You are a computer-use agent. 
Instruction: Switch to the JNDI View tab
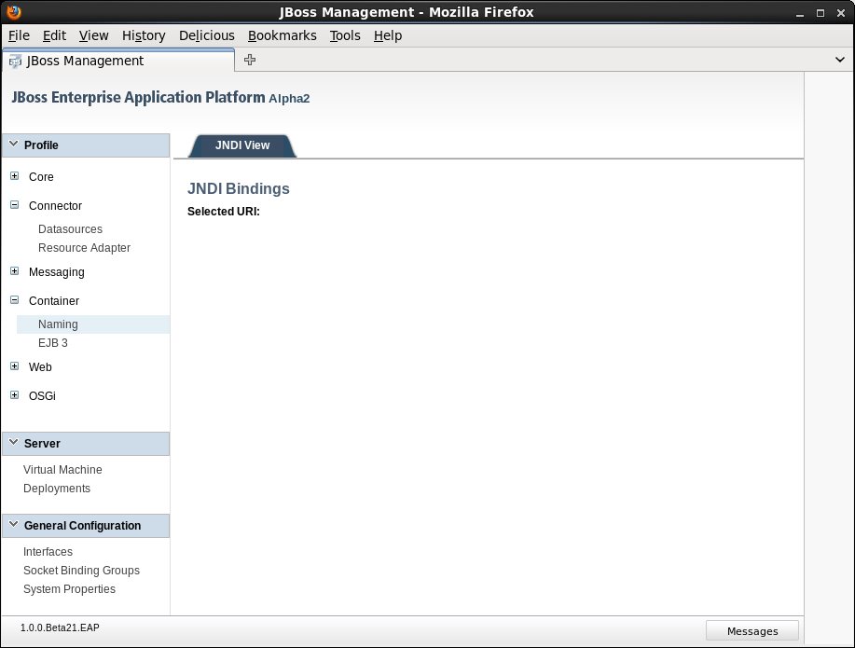click(242, 145)
